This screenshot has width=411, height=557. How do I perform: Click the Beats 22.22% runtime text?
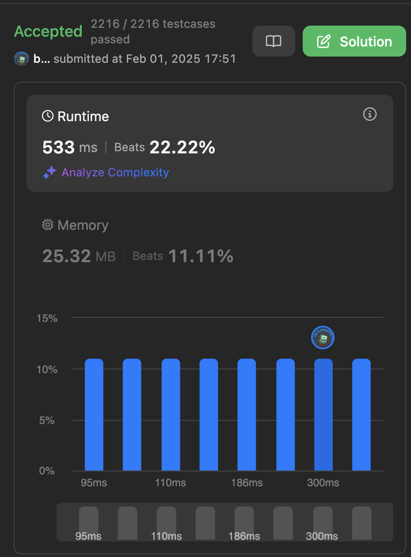pos(164,147)
